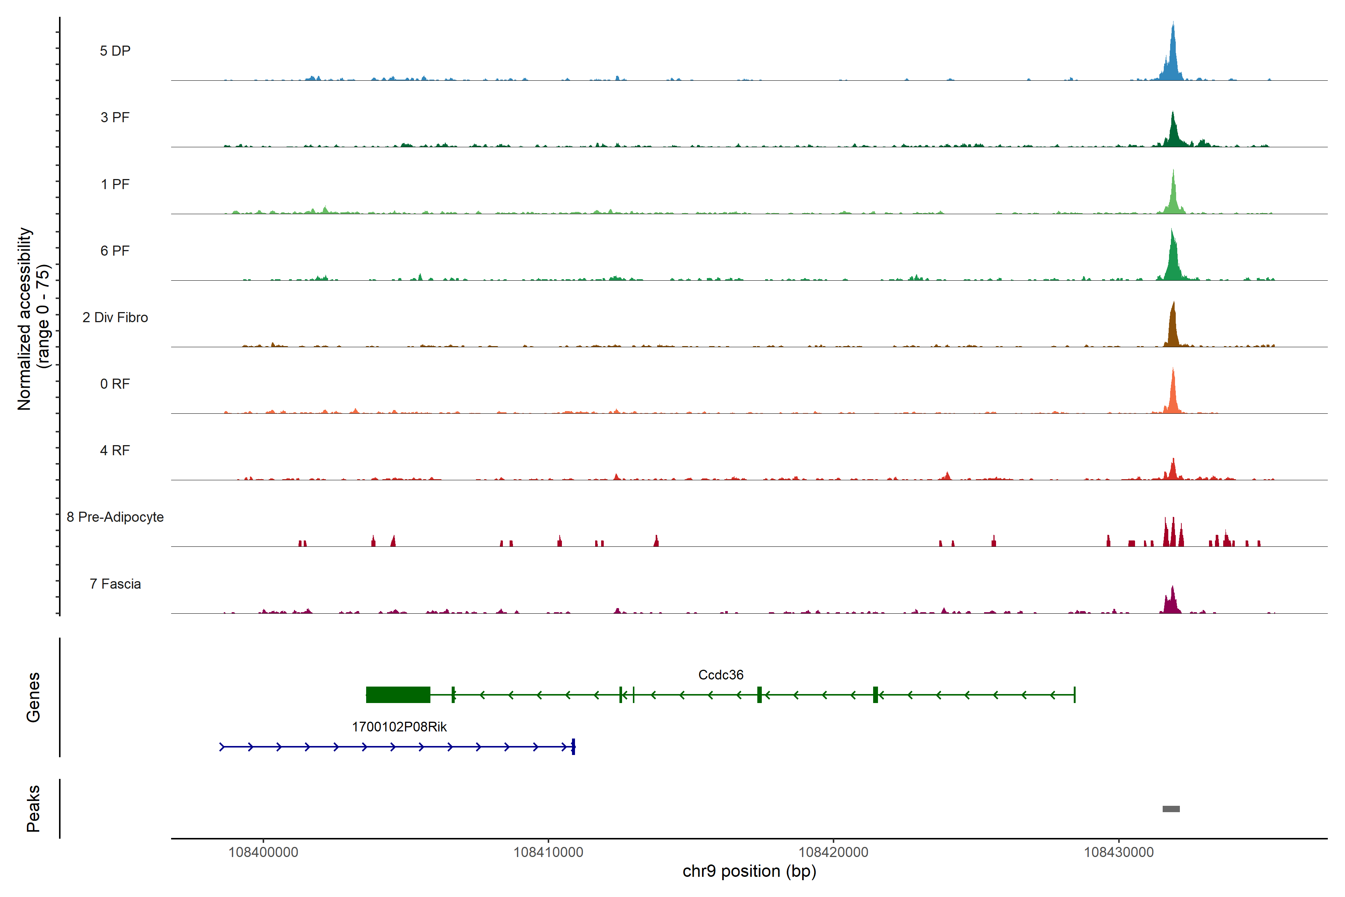Click the 108410000 axis tick label

tap(548, 853)
